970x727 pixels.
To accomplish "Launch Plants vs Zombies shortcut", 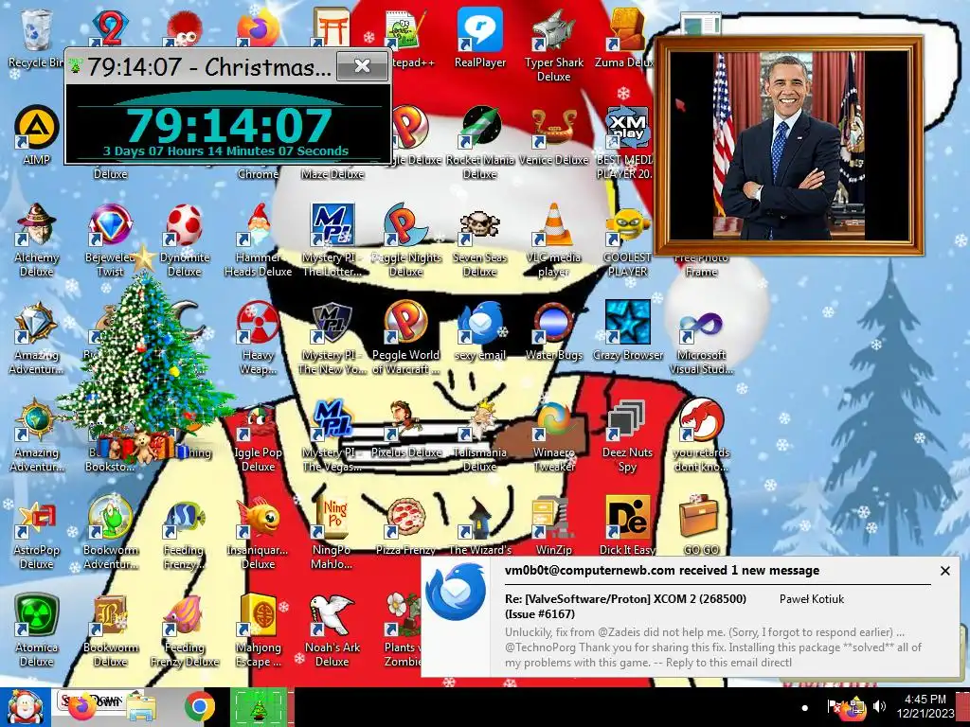I will click(403, 631).
